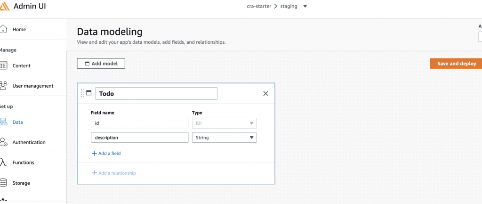The width and height of the screenshot is (482, 204).
Task: Select Data menu item
Action: tap(17, 122)
